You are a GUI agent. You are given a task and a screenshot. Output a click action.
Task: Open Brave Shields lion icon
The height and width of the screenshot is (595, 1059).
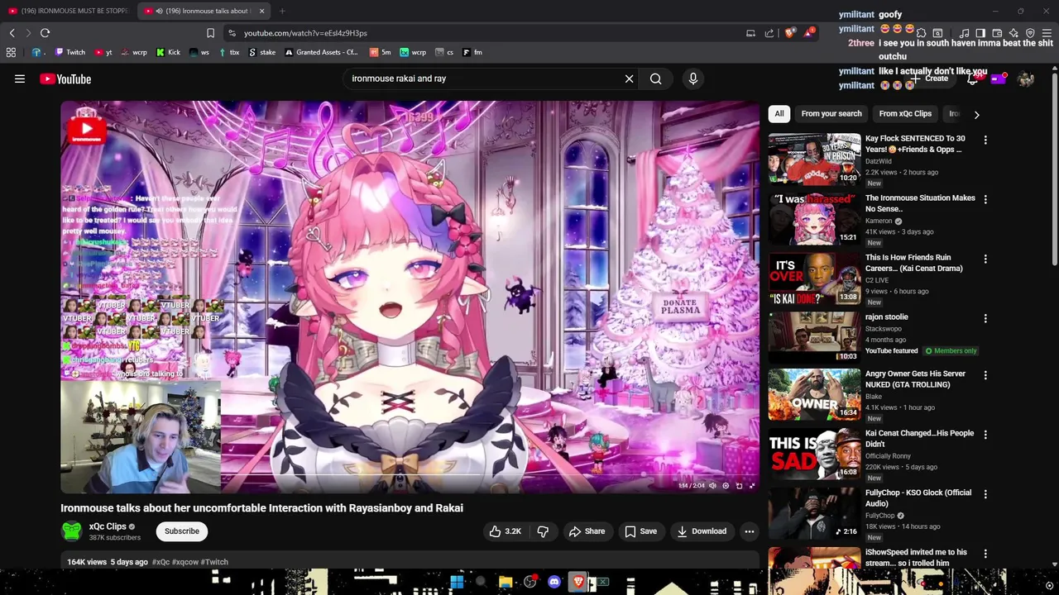coord(789,33)
